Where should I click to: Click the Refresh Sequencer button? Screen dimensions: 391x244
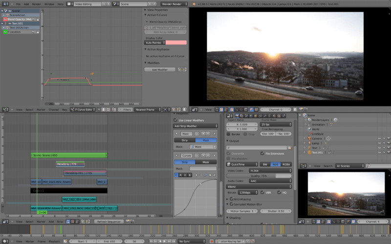109,222
